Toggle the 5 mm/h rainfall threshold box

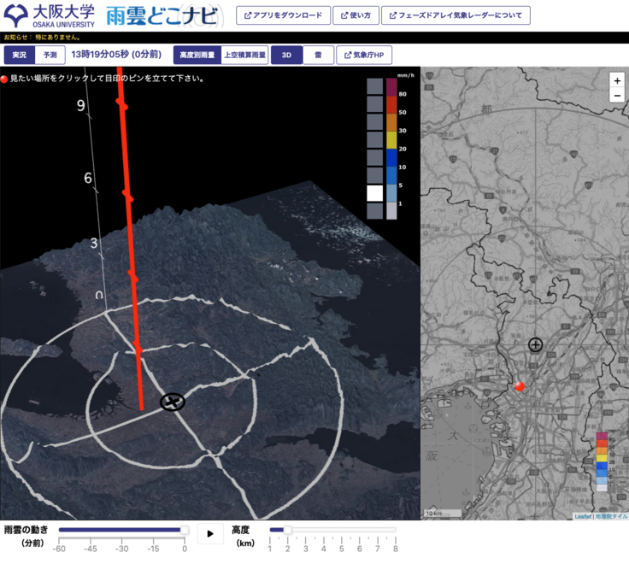(x=375, y=175)
